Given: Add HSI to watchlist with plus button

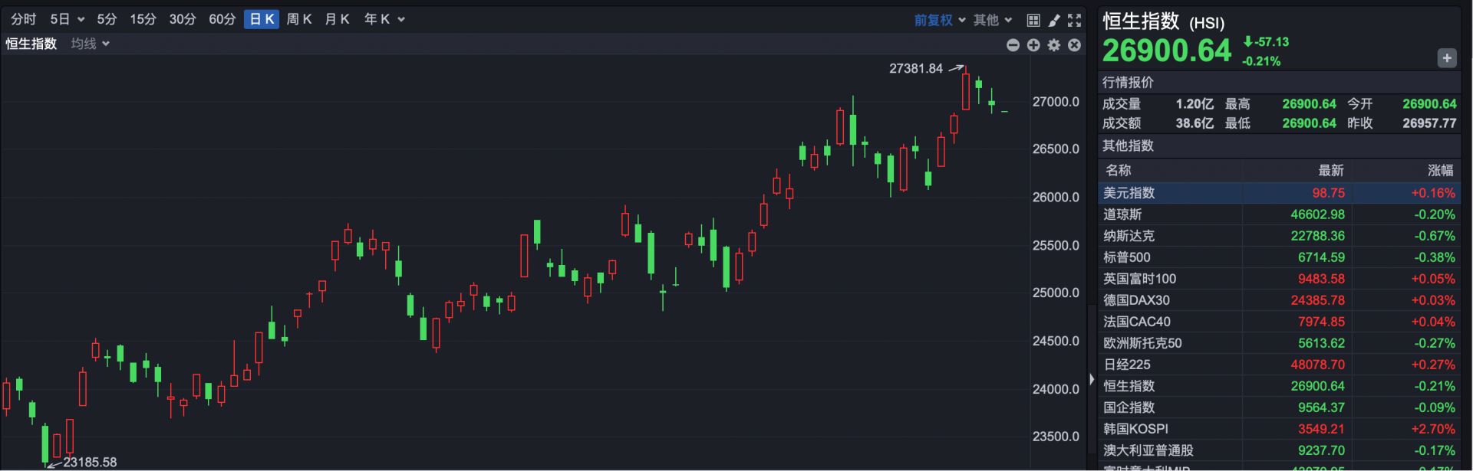Looking at the screenshot, I should (x=1446, y=58).
